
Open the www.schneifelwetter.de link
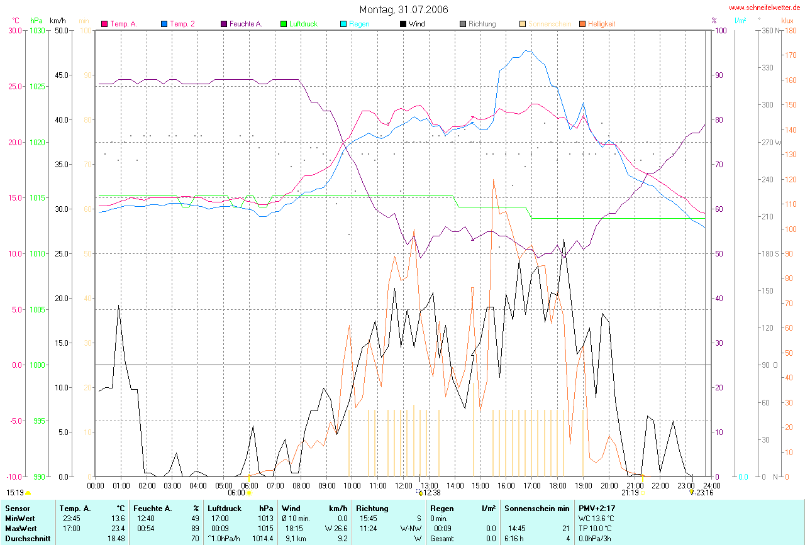point(765,8)
